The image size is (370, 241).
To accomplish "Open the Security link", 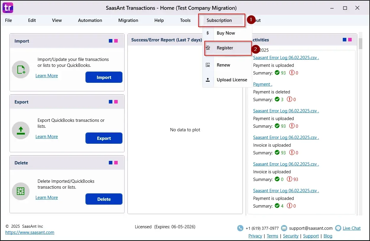I will pos(291,236).
